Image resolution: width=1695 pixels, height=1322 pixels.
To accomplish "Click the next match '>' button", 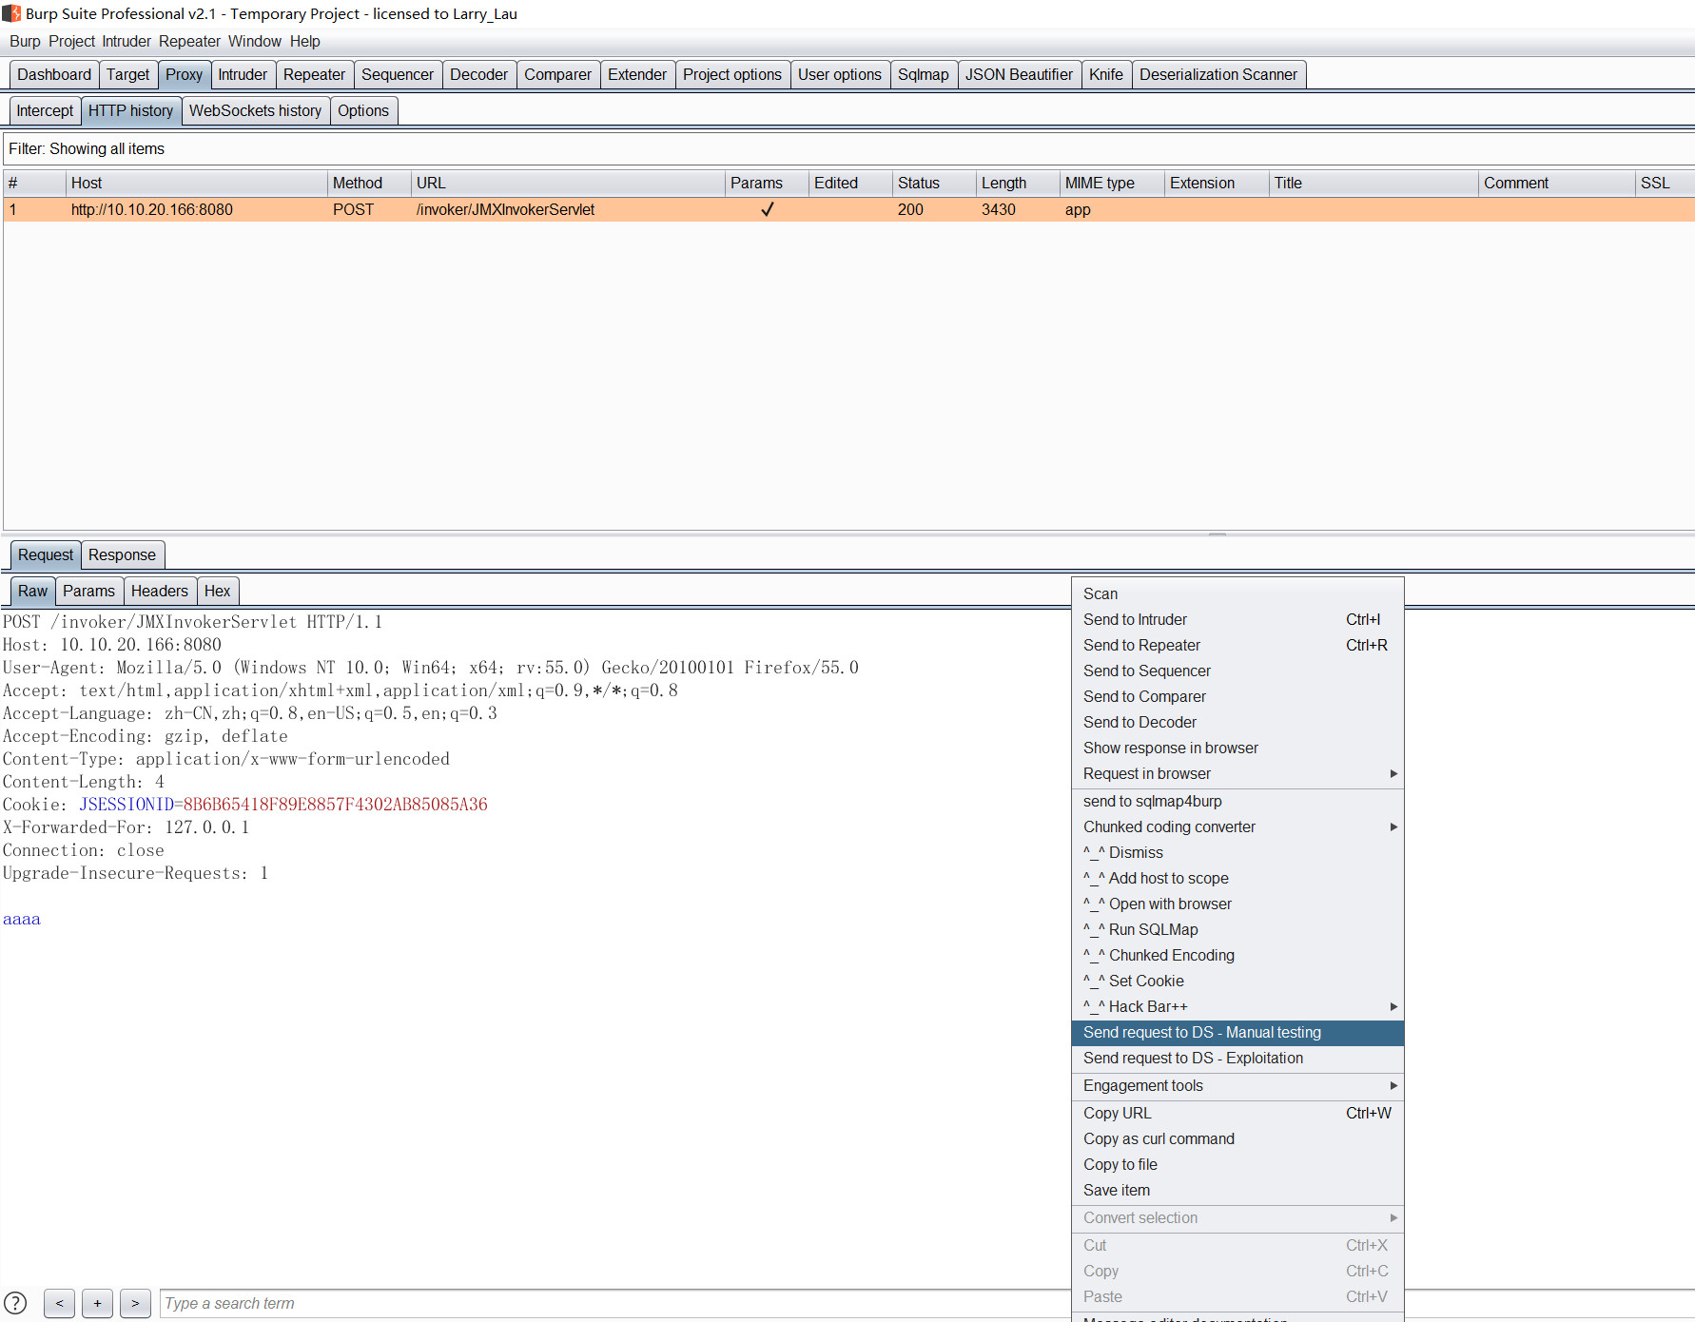I will click(135, 1303).
